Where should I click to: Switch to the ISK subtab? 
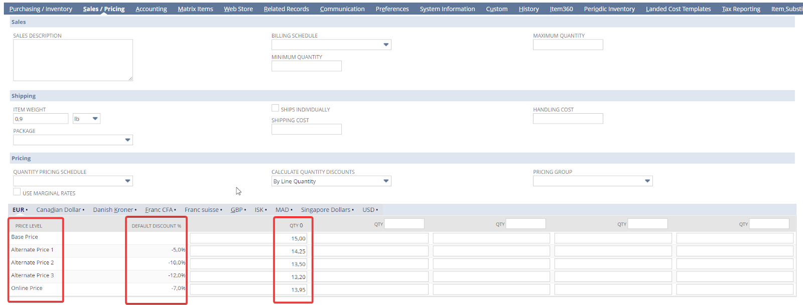pos(259,210)
